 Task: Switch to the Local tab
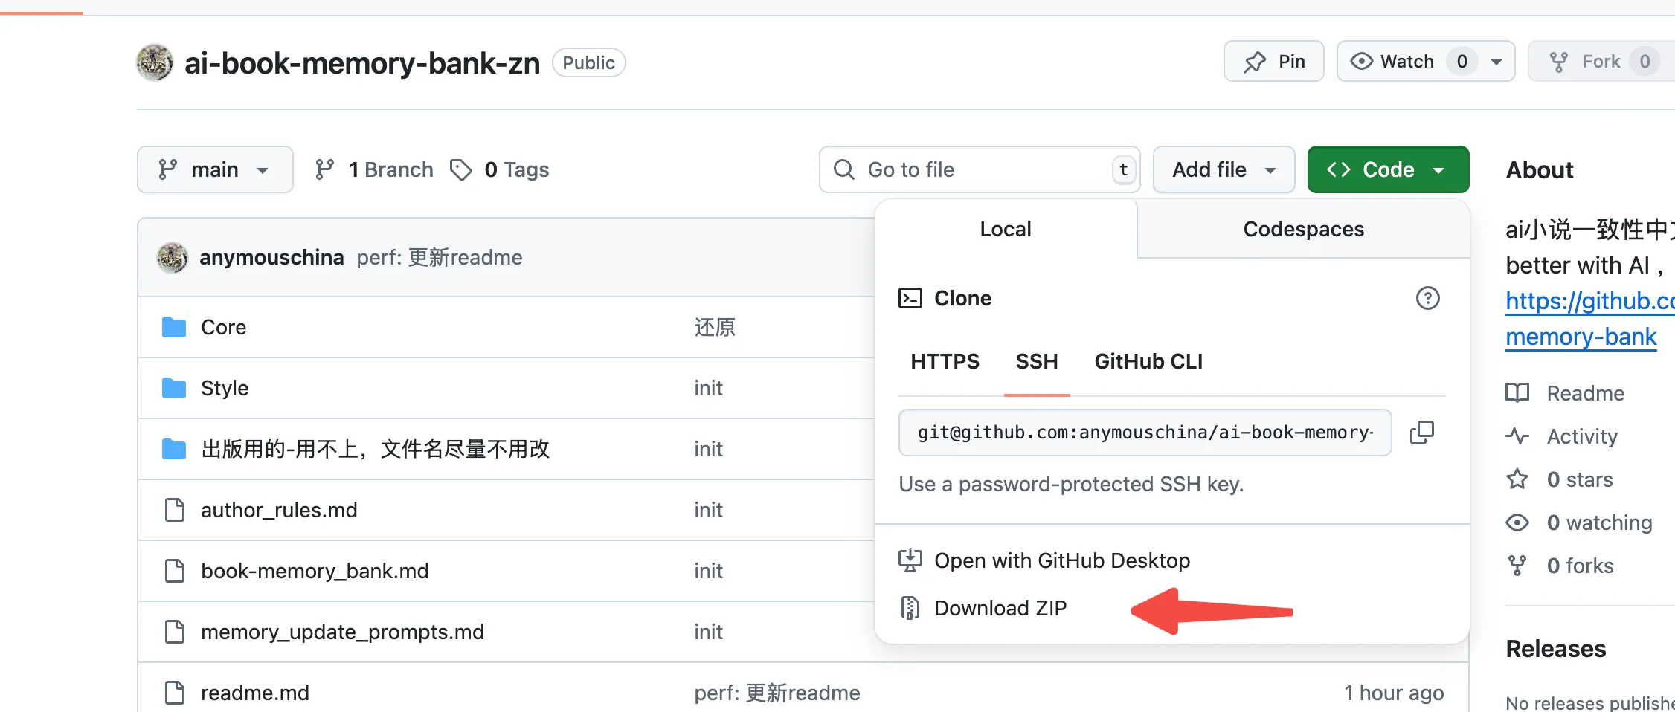tap(1006, 229)
